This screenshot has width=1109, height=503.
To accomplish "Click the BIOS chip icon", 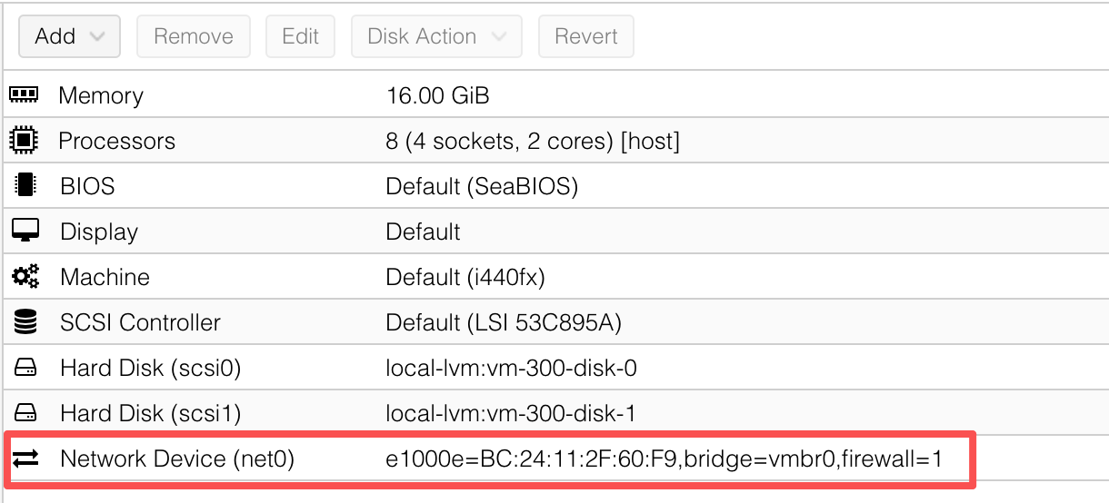I will click(x=25, y=186).
